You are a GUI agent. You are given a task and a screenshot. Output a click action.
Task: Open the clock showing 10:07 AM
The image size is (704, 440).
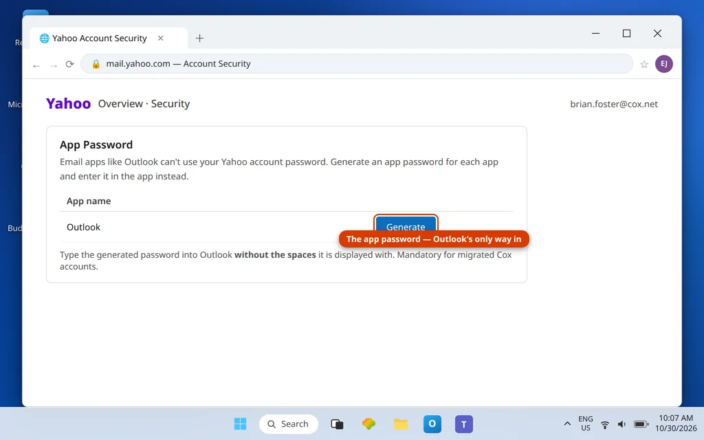(676, 423)
